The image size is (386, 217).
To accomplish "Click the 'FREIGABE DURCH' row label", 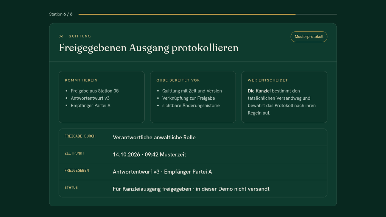I will point(80,136).
